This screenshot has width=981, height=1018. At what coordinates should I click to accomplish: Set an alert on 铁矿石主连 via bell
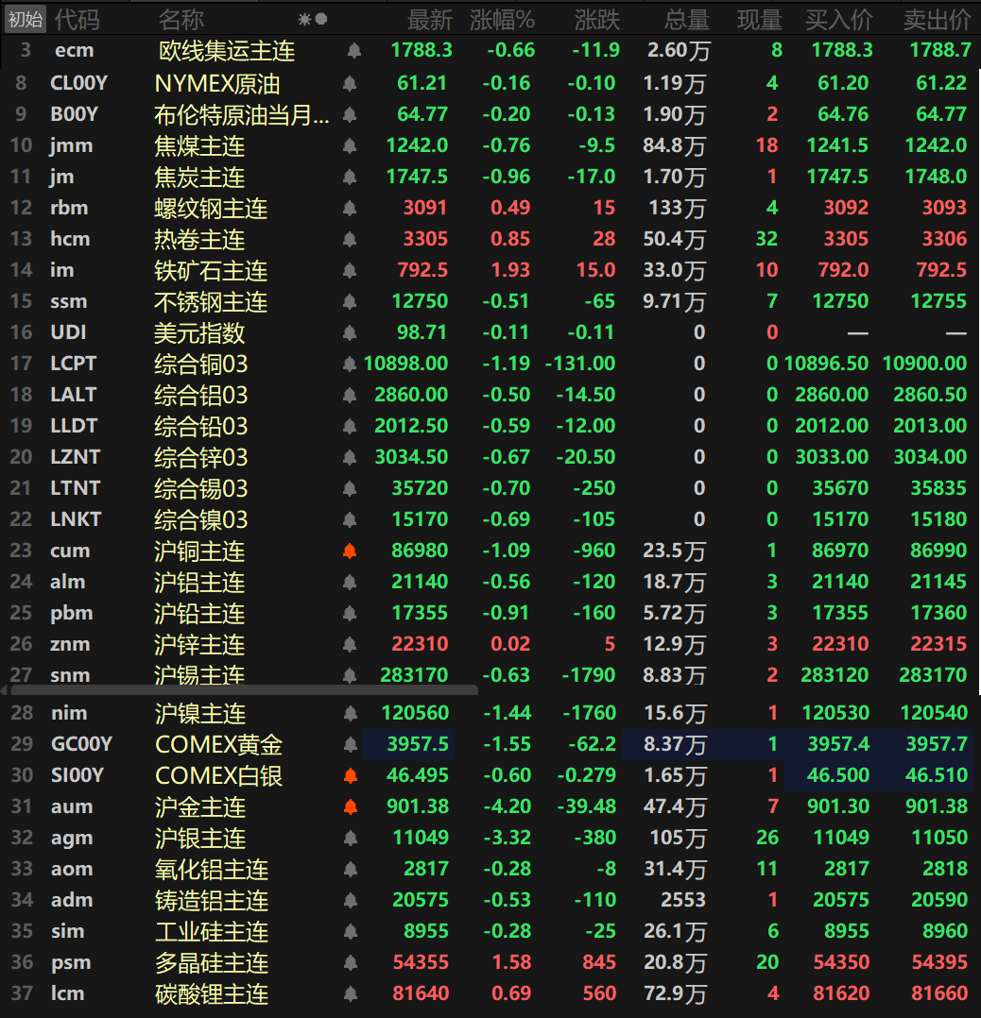pos(350,271)
